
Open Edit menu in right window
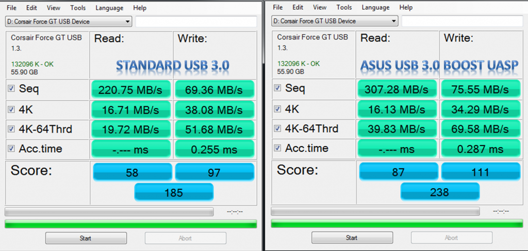(x=298, y=7)
